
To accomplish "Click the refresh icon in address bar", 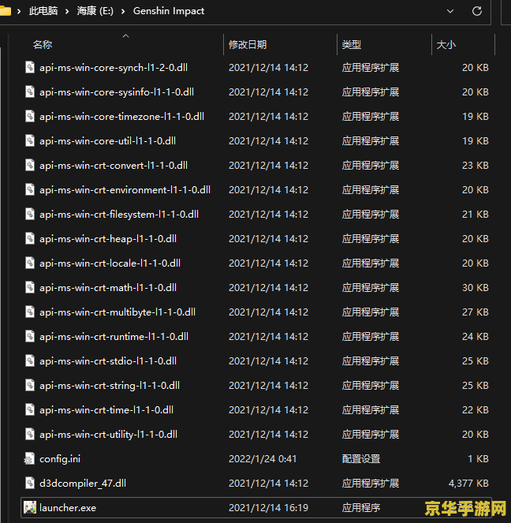I will (477, 11).
